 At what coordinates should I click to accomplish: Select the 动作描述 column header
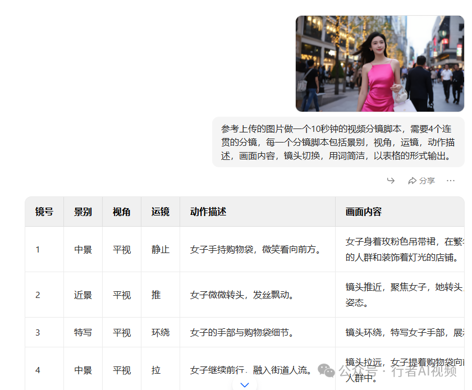pos(258,212)
